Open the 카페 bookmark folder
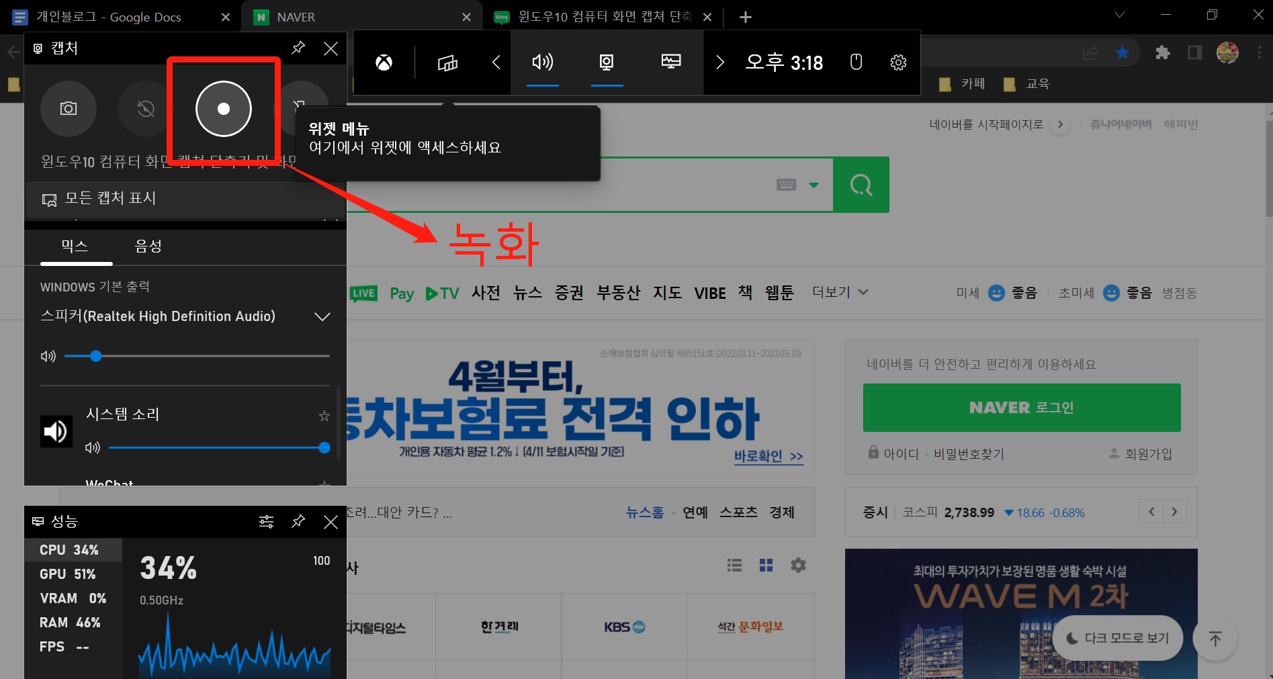Viewport: 1273px width, 679px height. pyautogui.click(x=962, y=84)
